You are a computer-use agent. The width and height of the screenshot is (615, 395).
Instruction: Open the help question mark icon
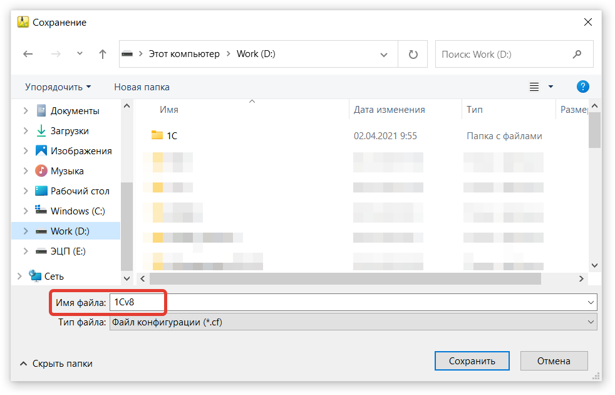point(582,87)
